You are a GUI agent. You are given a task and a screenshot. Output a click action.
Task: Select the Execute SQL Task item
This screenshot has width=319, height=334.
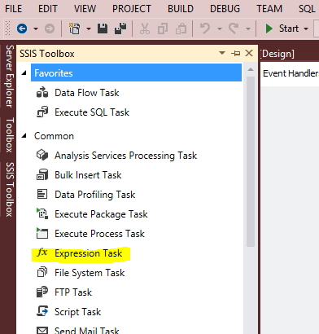[83, 112]
